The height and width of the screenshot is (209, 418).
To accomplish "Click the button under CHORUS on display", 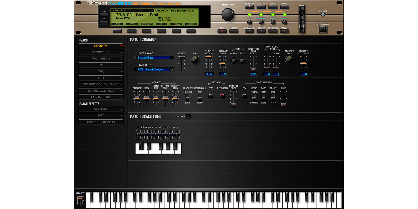I will 176,31.
